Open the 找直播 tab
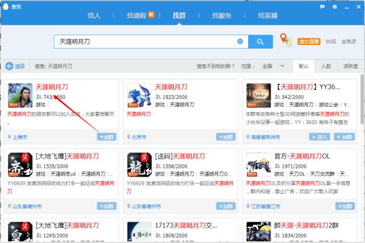This screenshot has width=365, height=243. [268, 16]
